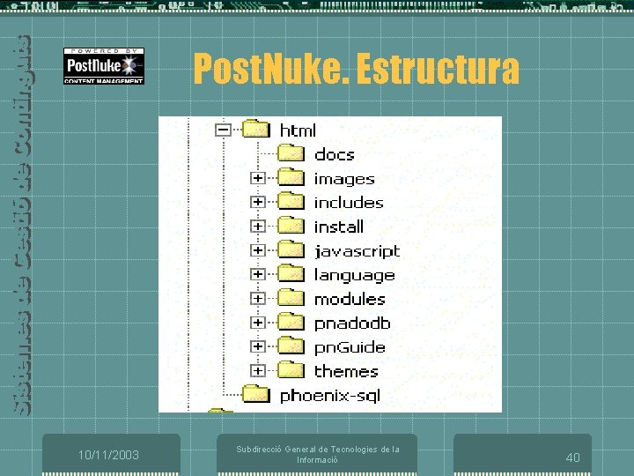Select the phoenix-sql tree label
634x476 pixels.
330,396
